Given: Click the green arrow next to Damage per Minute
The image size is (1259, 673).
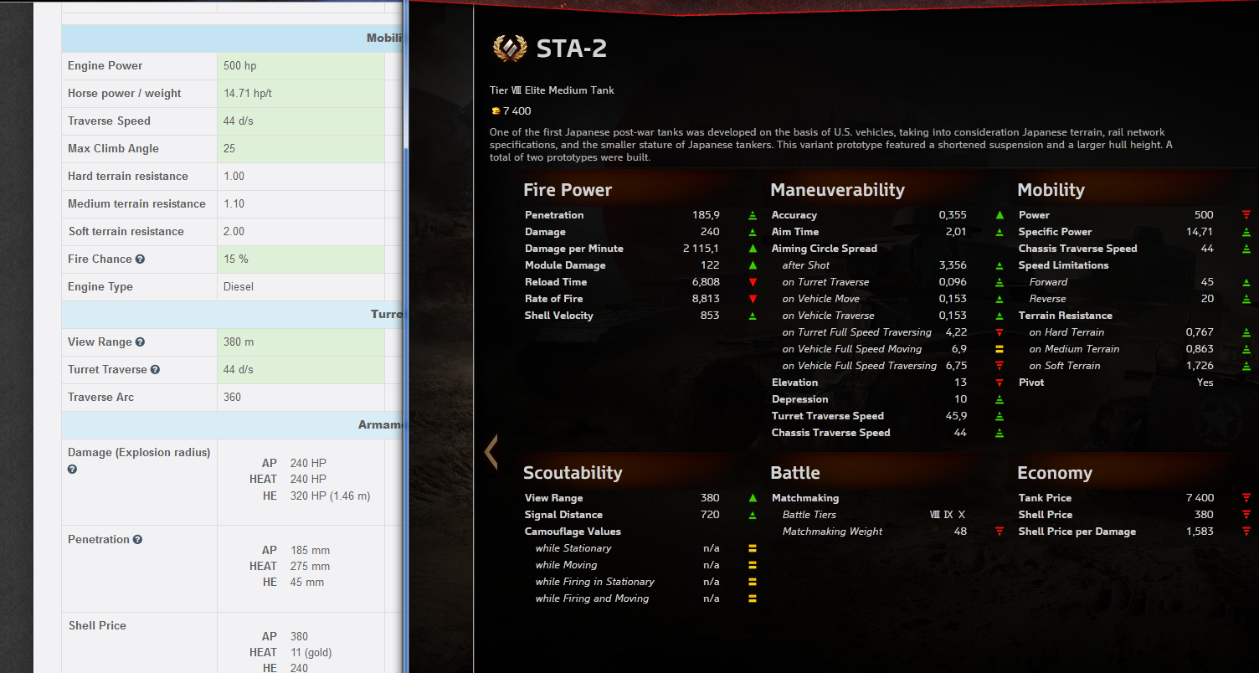Looking at the screenshot, I should coord(753,249).
